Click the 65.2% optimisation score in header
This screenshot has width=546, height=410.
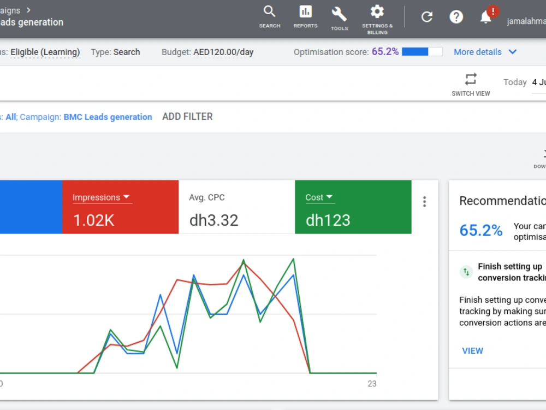click(x=385, y=51)
